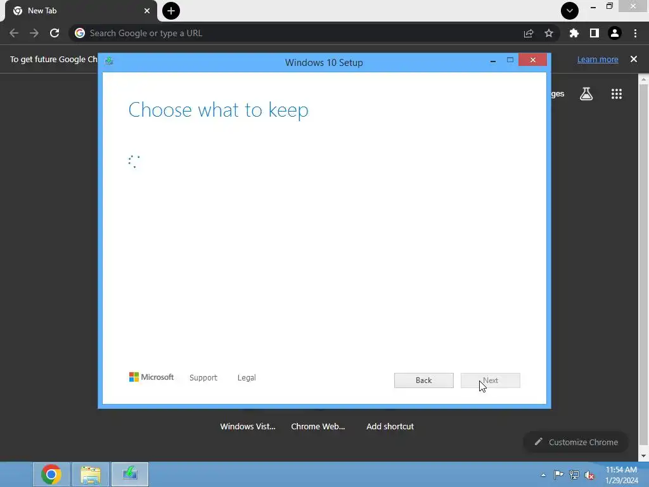Open Windows Vist... shortcut on New Tab page
This screenshot has width=649, height=487.
(x=248, y=426)
